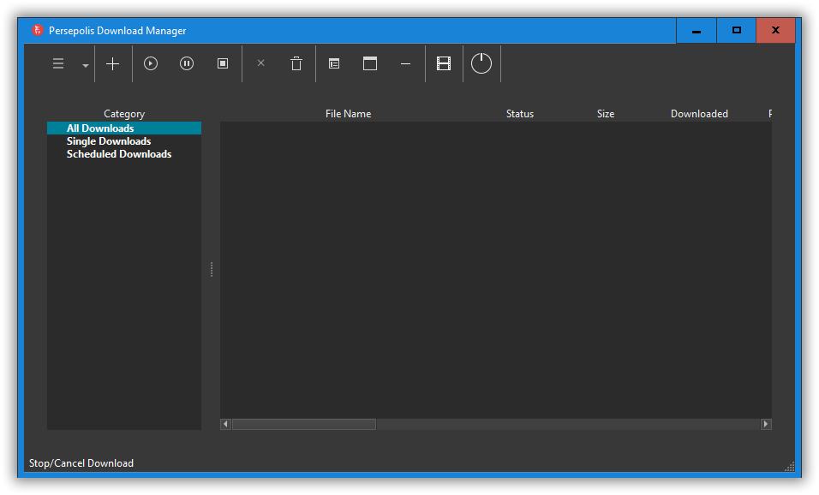This screenshot has height=495, width=819.
Task: Stop the download with square icon
Action: [223, 63]
